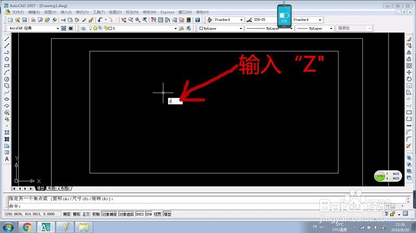Click the command line 命令 input
The height and width of the screenshot is (233, 416).
tap(207, 206)
